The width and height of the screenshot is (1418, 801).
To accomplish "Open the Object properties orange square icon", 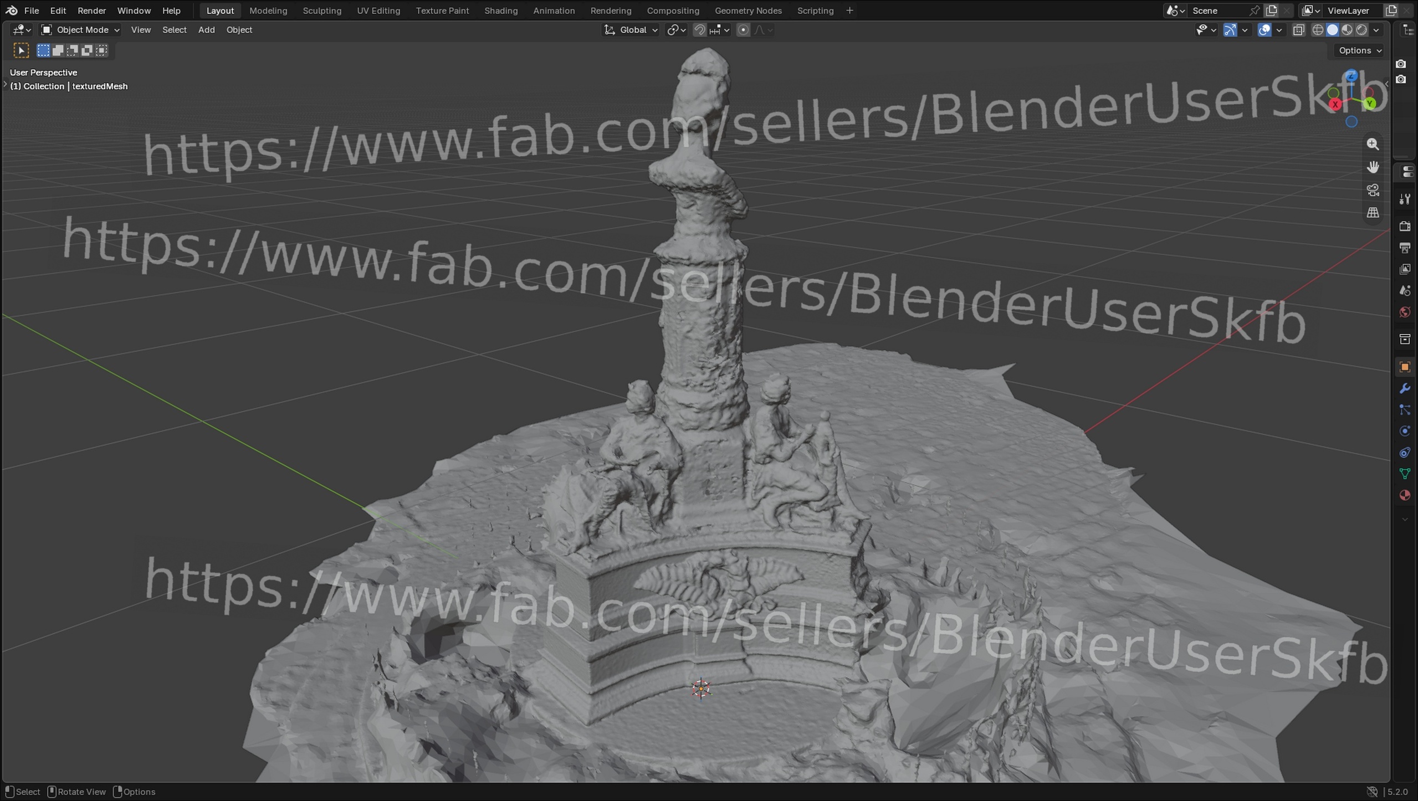I will [x=1404, y=367].
